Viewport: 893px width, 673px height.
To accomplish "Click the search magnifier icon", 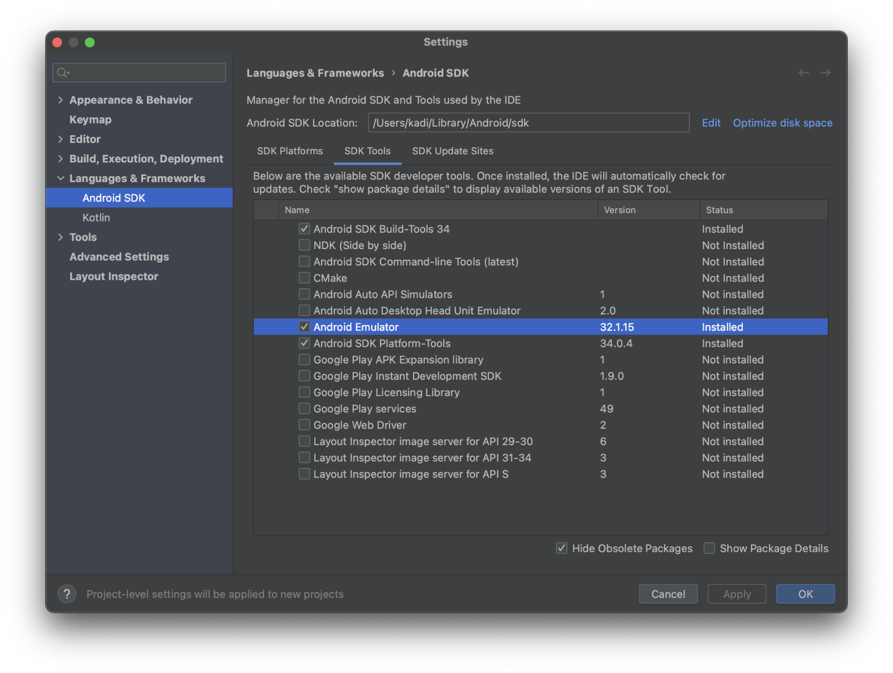I will 63,73.
